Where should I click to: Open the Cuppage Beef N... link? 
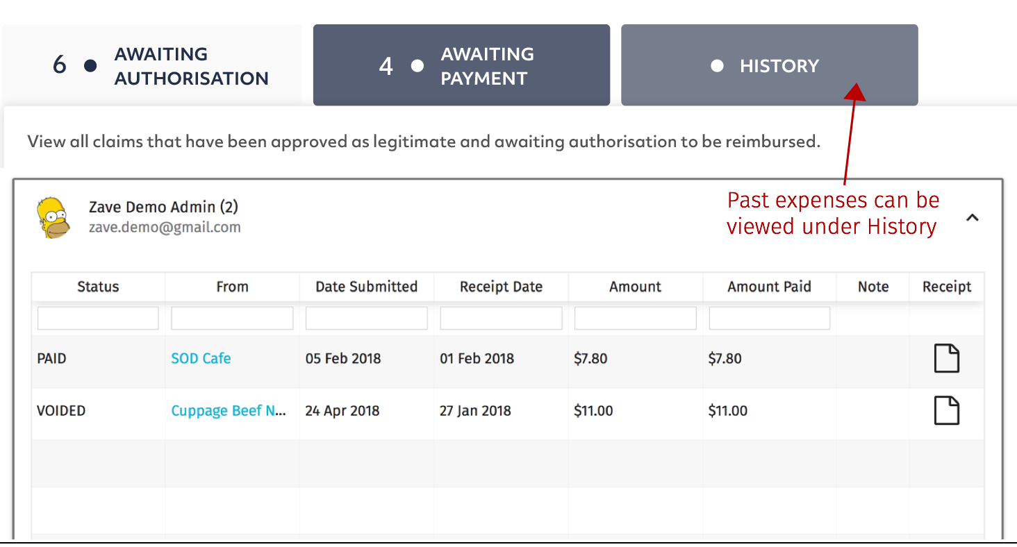click(229, 410)
